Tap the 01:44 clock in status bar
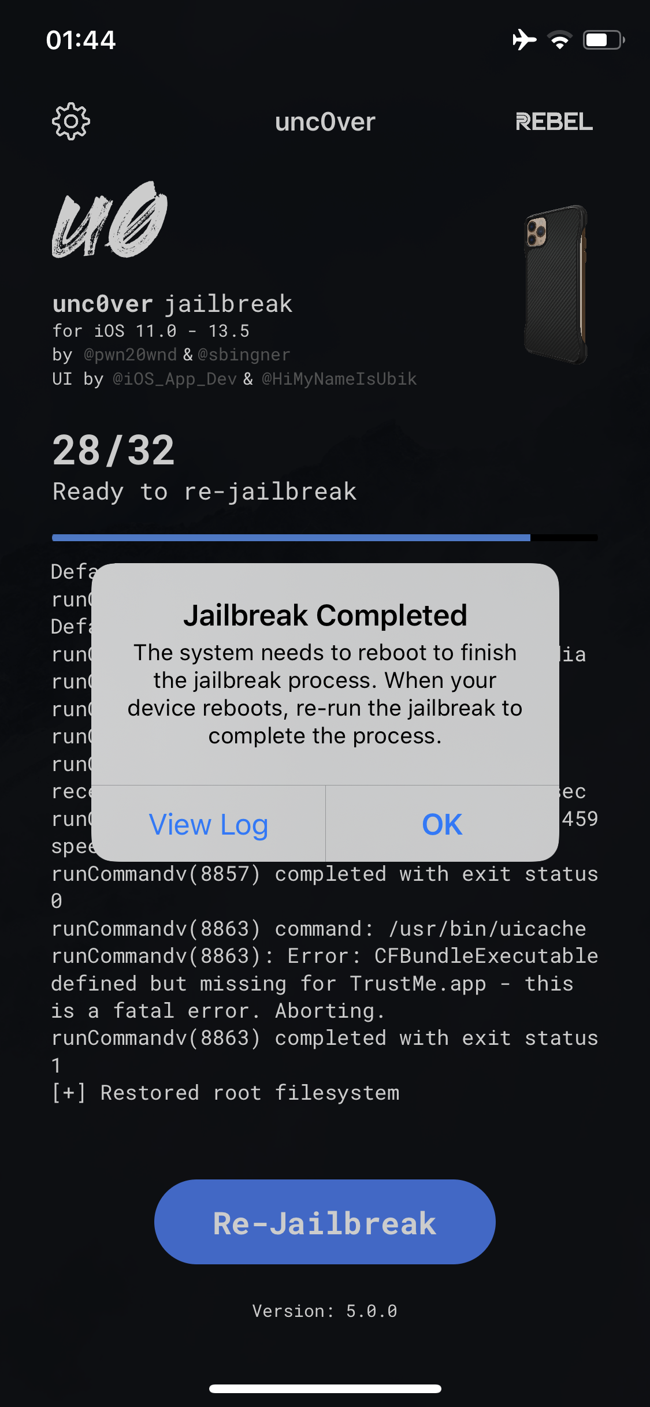The image size is (650, 1407). [81, 40]
